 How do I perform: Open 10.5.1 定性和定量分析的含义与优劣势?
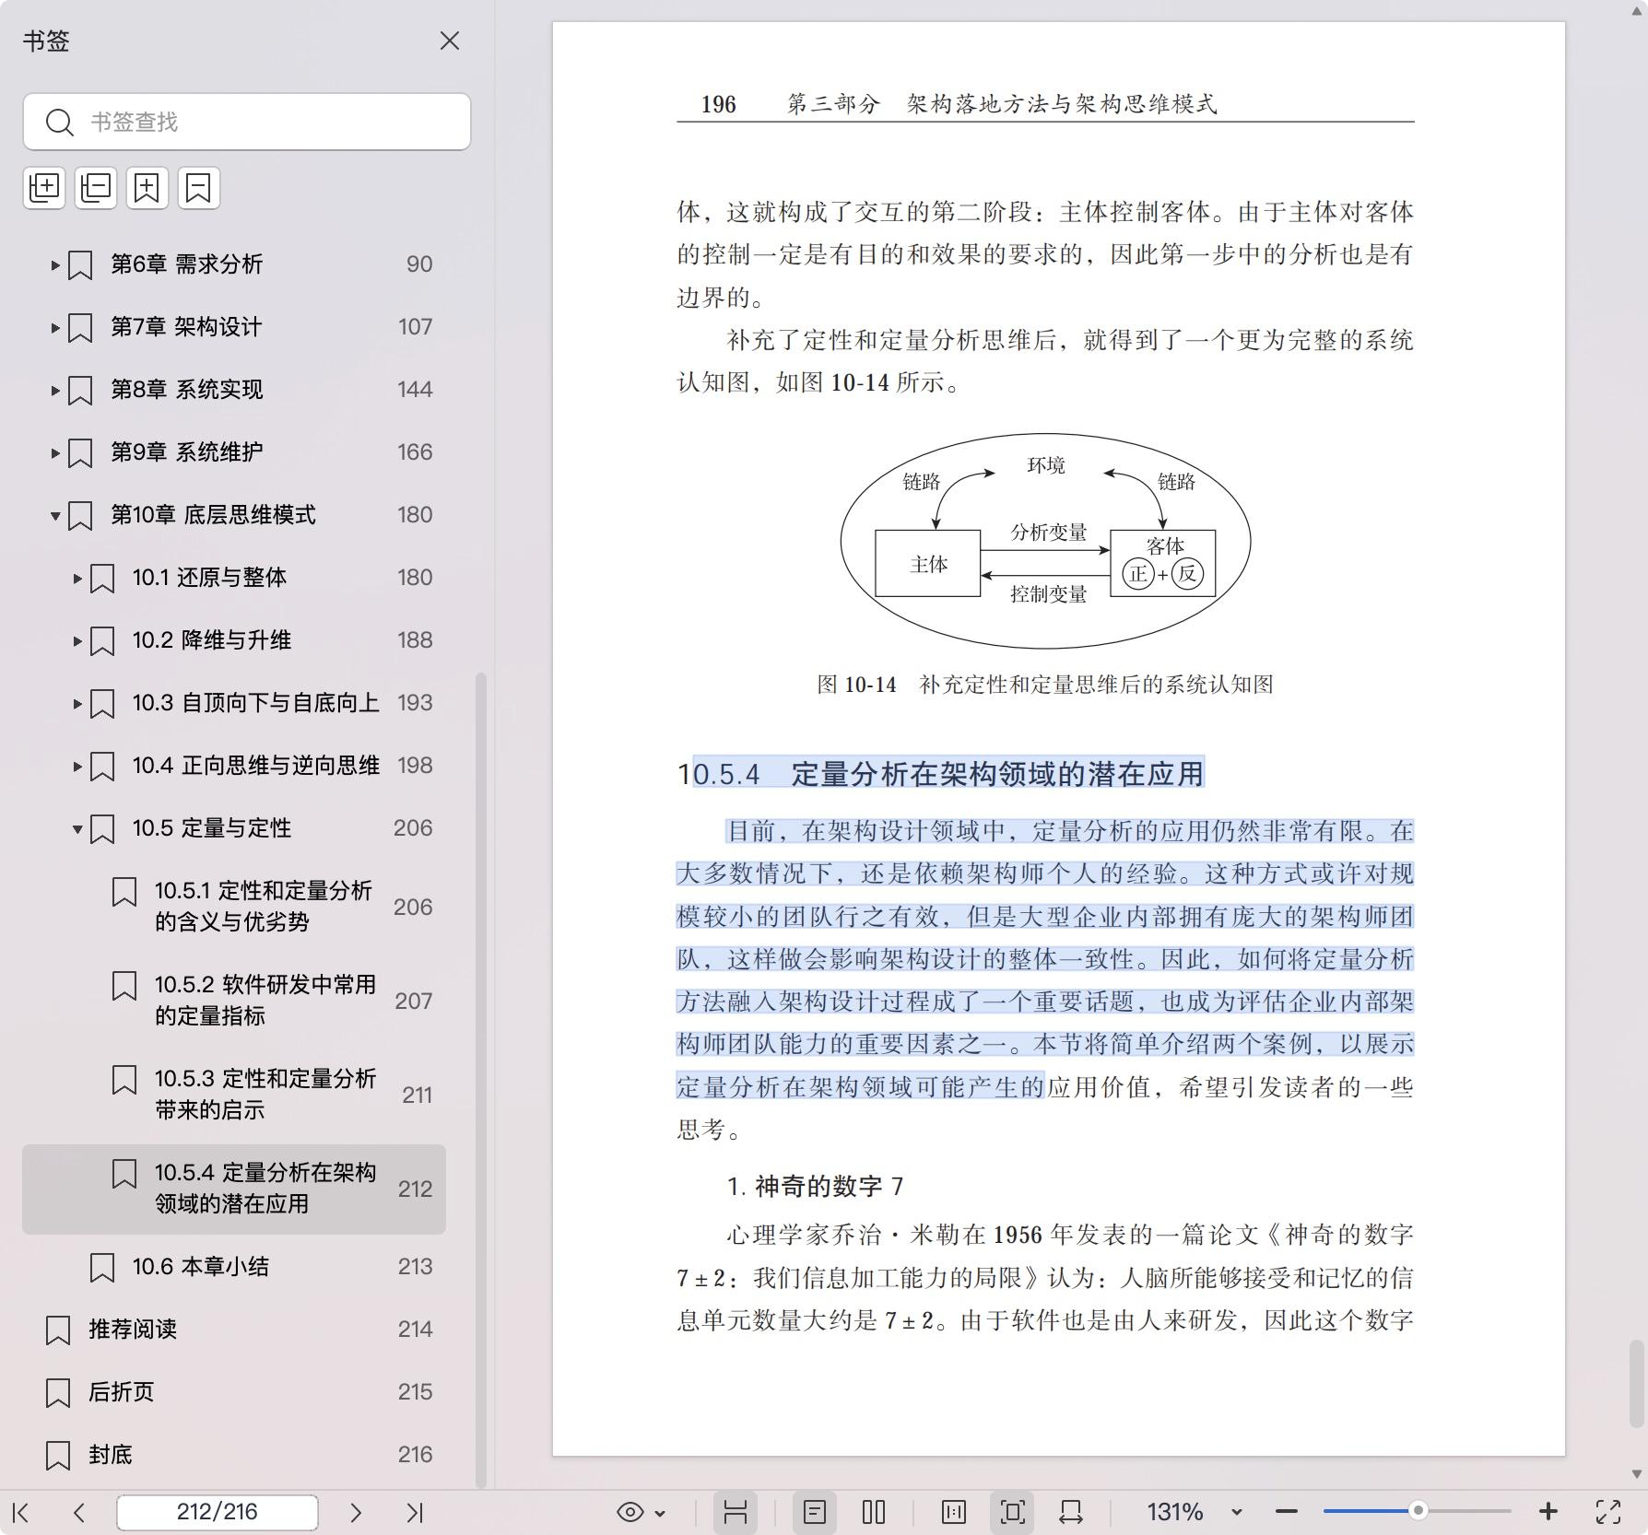tap(264, 907)
